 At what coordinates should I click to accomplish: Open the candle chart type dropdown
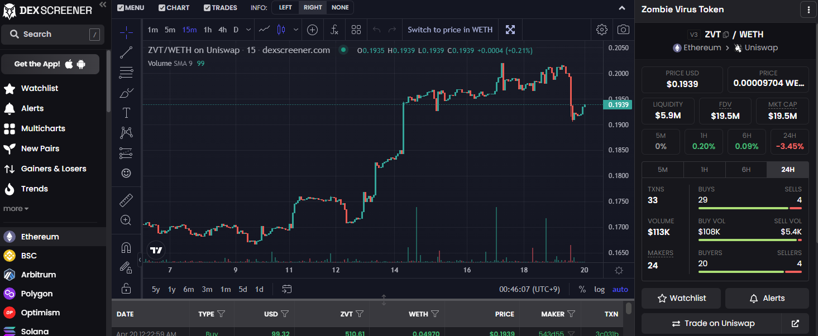[295, 30]
